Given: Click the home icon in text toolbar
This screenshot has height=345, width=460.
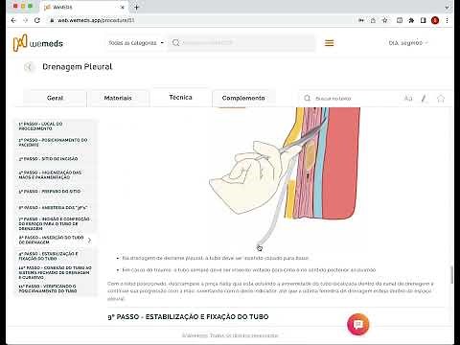Looking at the screenshot, I should coord(441,99).
